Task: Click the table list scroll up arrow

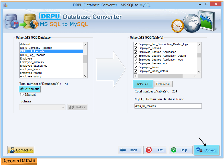Action: (x=199, y=45)
